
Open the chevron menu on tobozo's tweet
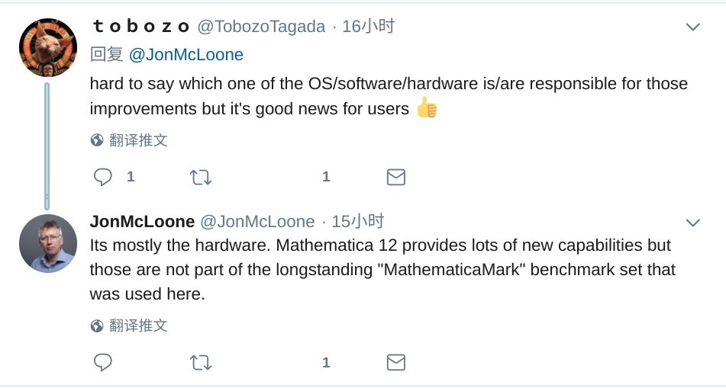(x=692, y=27)
